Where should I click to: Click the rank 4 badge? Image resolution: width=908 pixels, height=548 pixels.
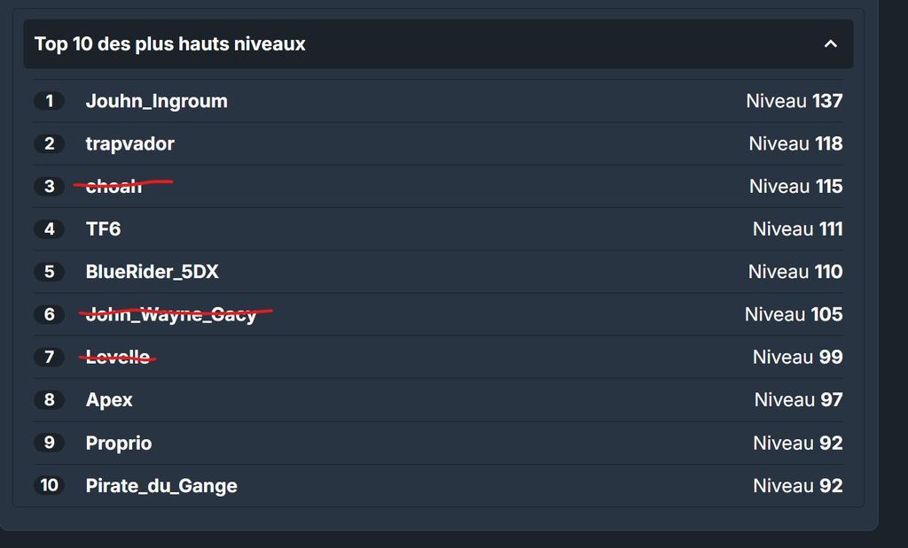point(50,229)
